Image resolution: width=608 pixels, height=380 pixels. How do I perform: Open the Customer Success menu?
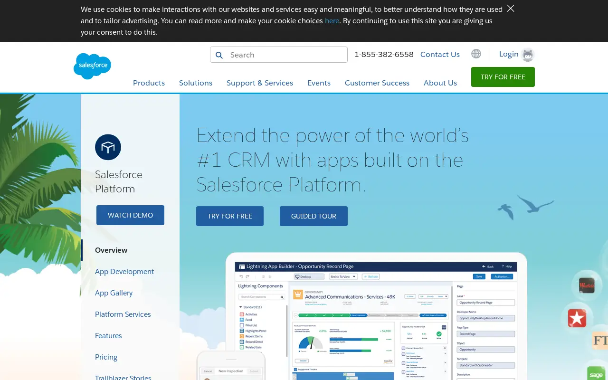click(377, 83)
